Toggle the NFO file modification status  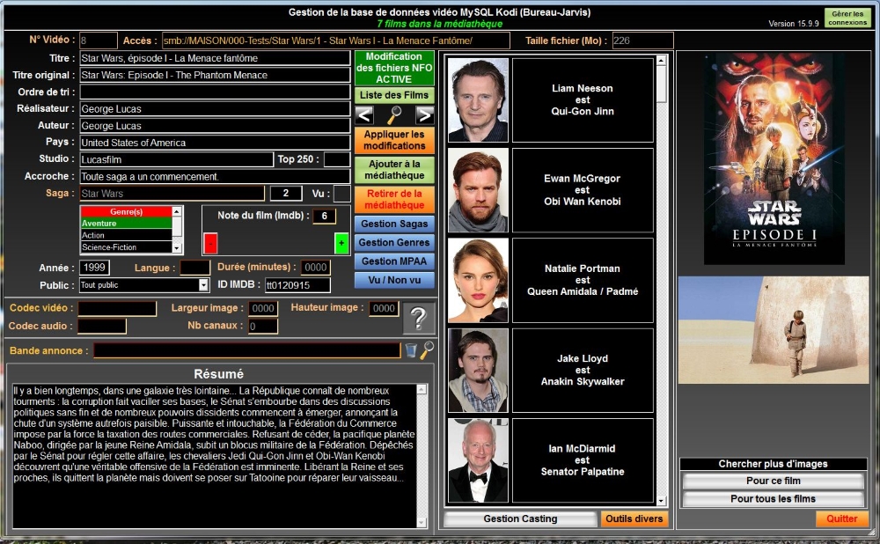394,69
